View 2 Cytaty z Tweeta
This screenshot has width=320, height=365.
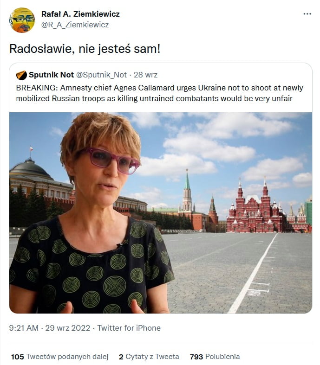click(149, 357)
